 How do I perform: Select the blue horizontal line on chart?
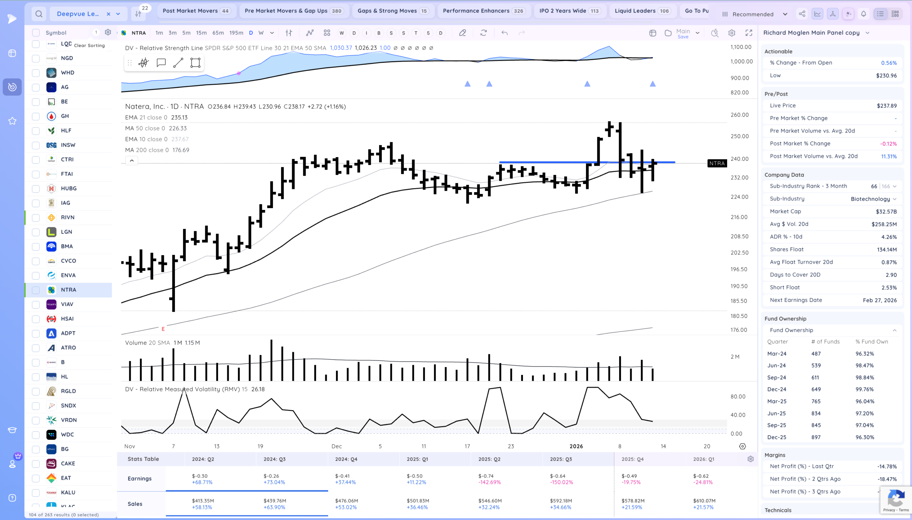coord(587,163)
